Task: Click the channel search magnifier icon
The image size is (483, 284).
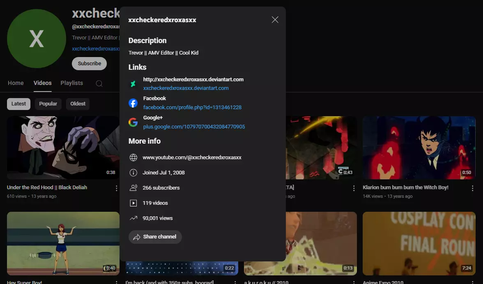Action: [99, 83]
